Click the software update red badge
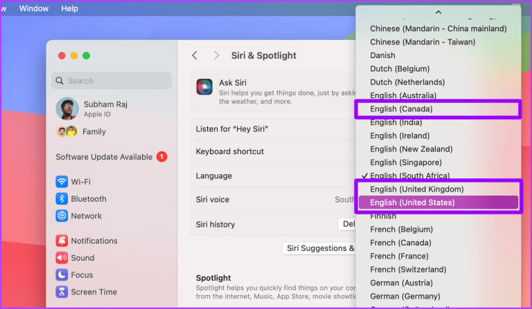532x309 pixels. point(161,157)
